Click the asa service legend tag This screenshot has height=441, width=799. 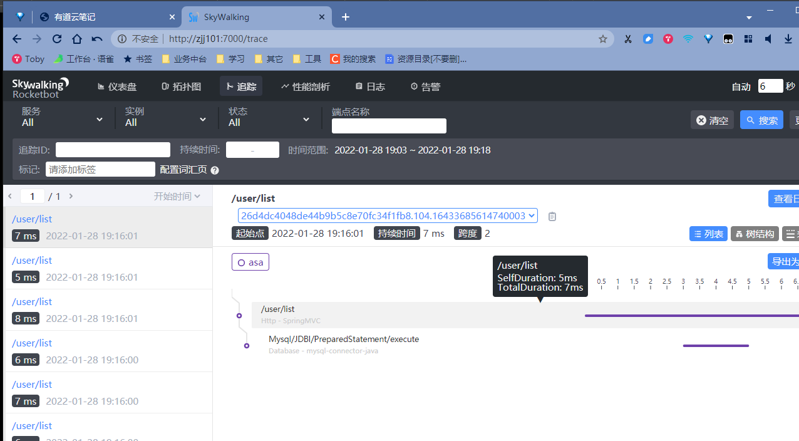[250, 262]
